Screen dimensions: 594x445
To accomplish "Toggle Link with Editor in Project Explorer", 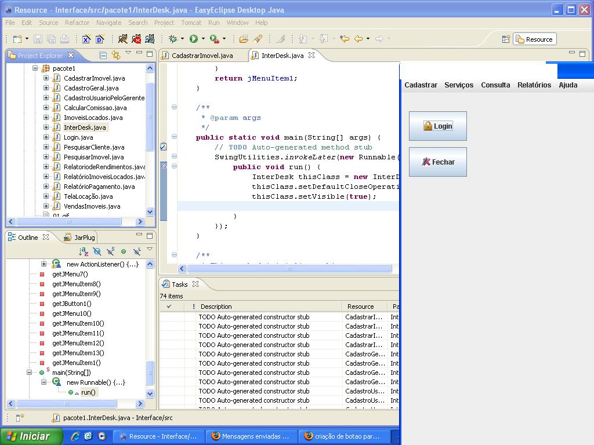I will [x=116, y=56].
